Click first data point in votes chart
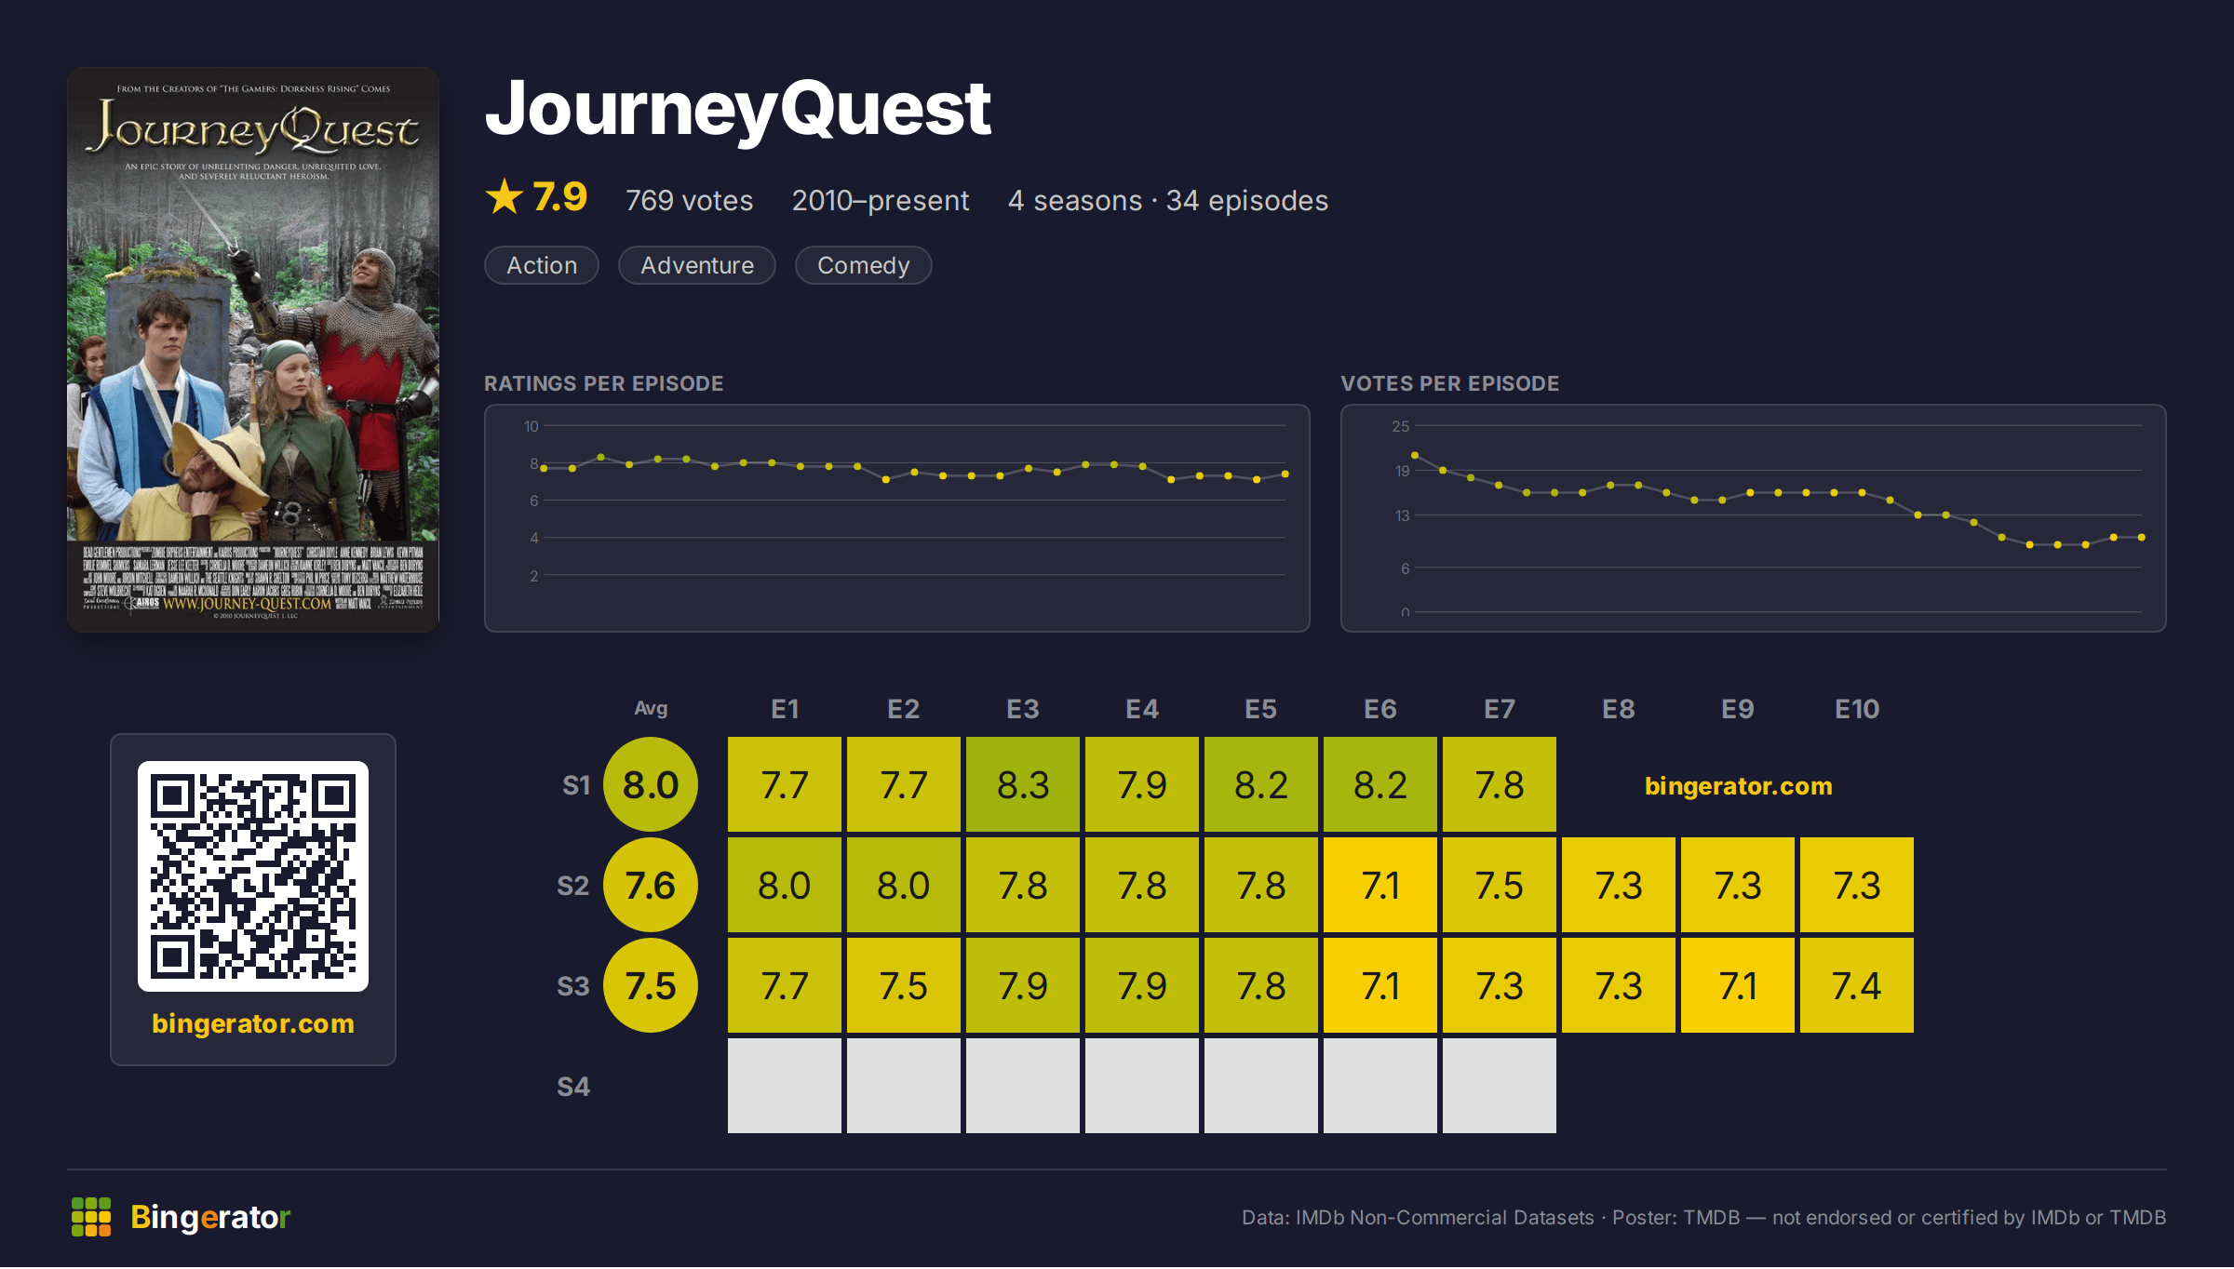 (1415, 455)
